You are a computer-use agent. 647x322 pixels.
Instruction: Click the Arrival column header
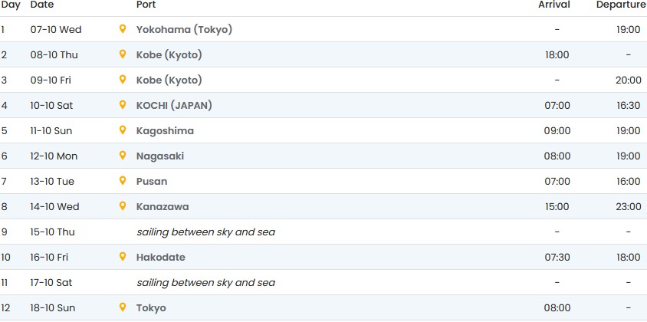tap(553, 5)
